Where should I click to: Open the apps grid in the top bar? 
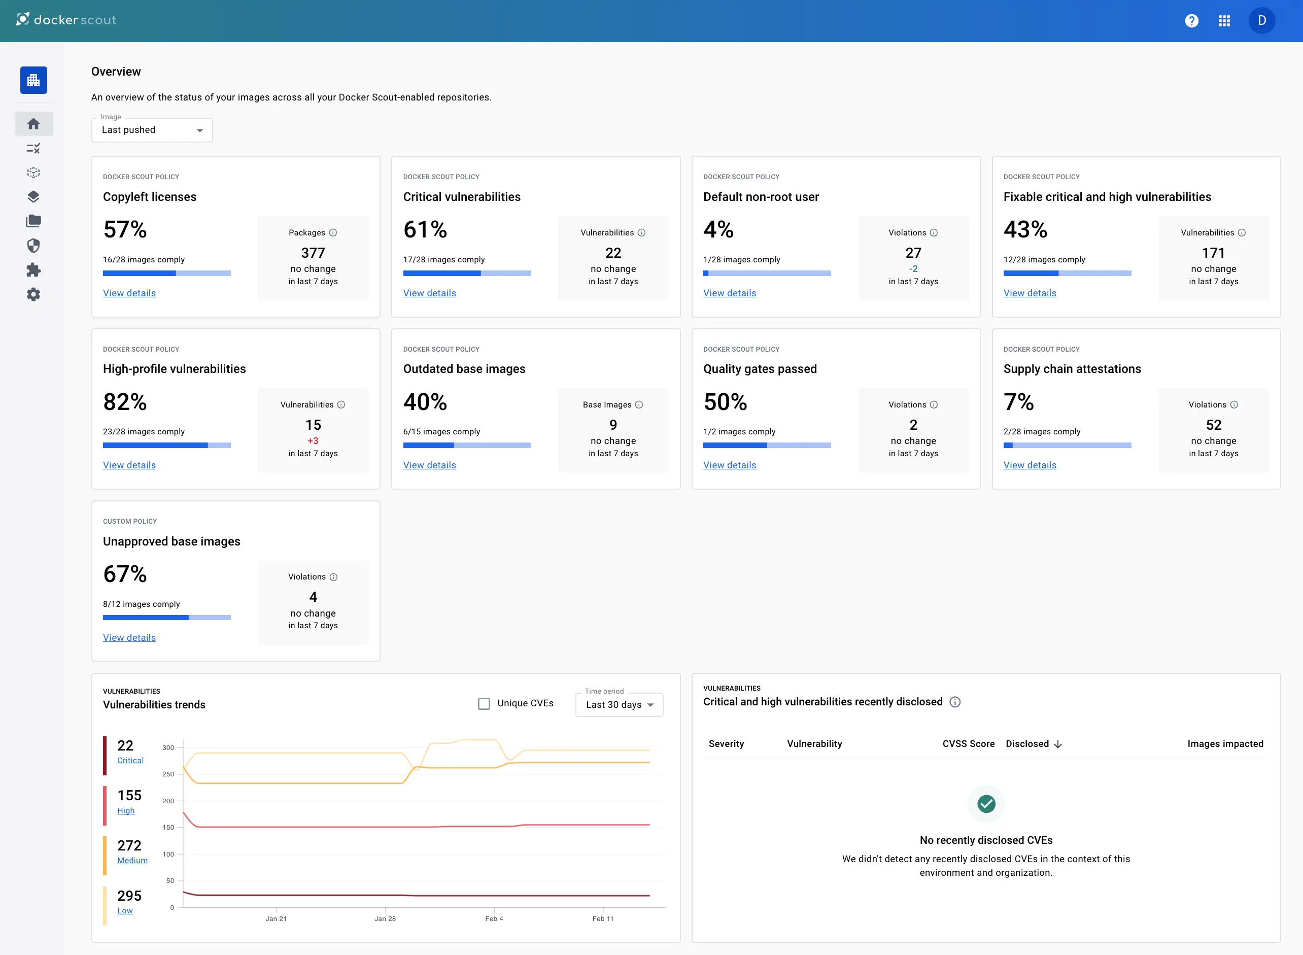[x=1225, y=21]
